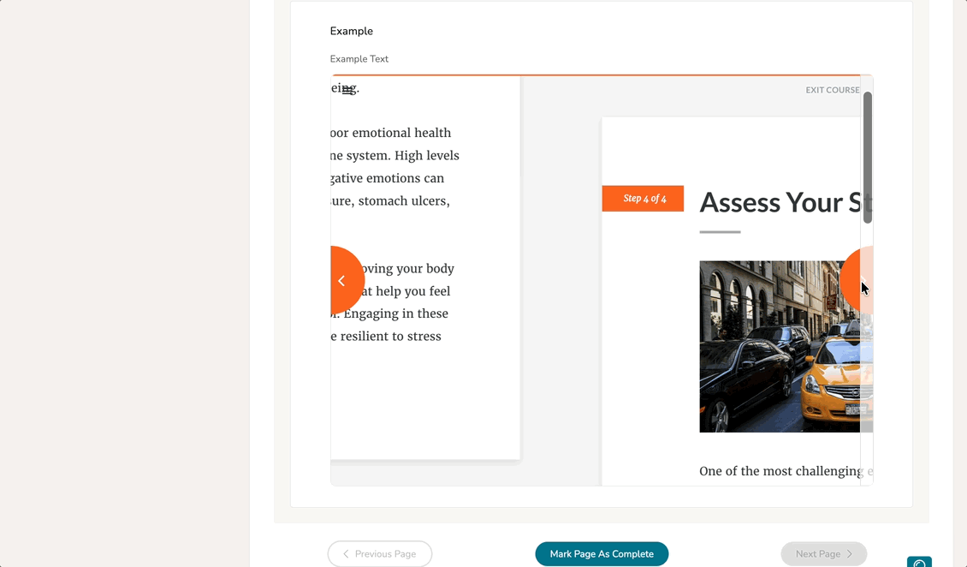Click the previous step card with emotional health text
This screenshot has width=967, height=567.
point(428,394)
